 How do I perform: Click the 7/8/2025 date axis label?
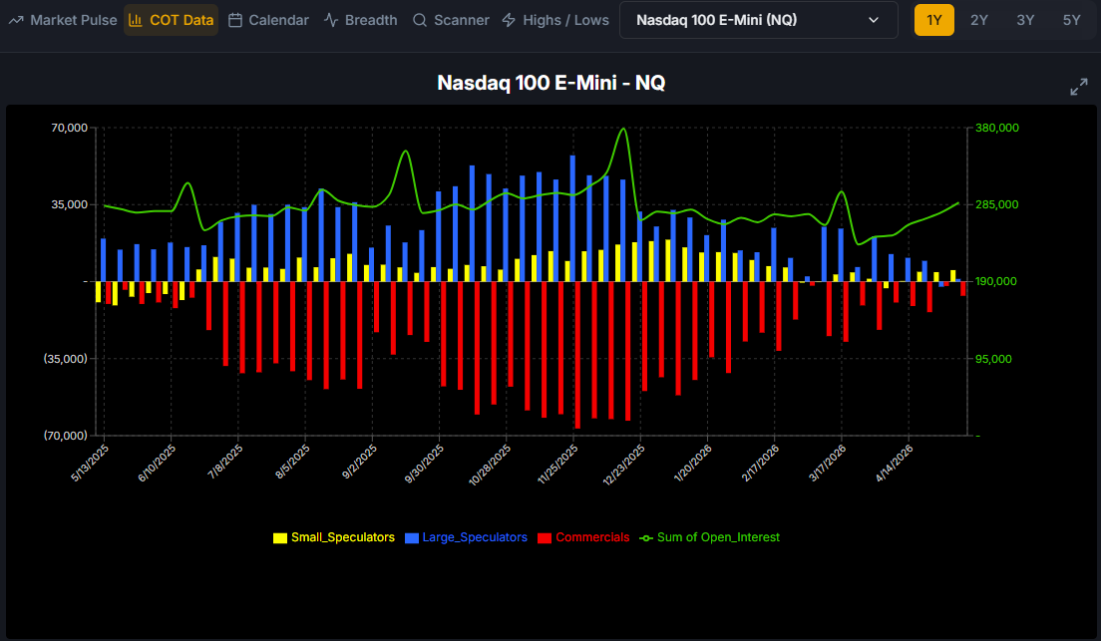click(225, 462)
